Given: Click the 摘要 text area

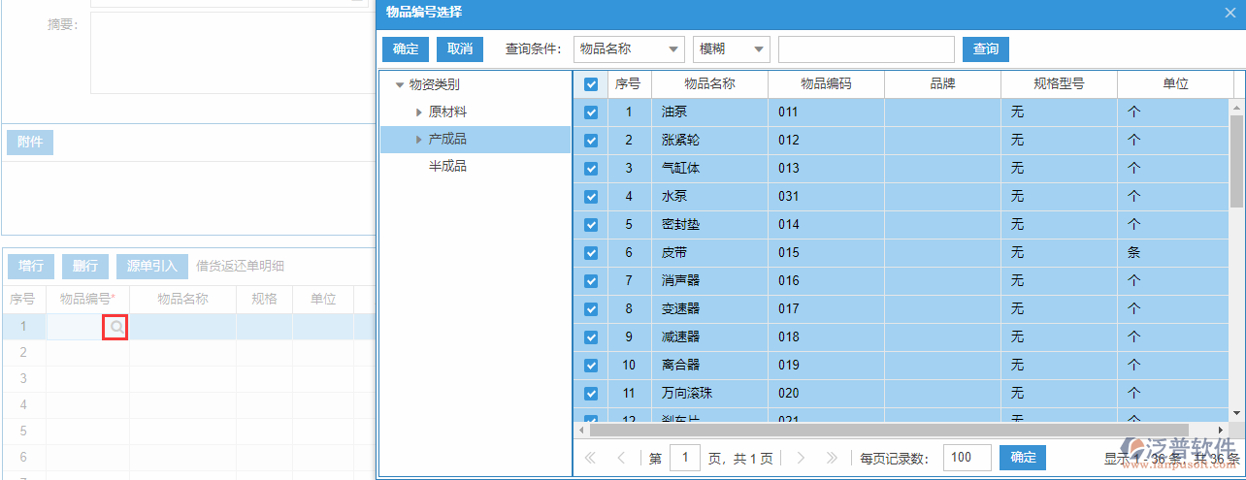Looking at the screenshot, I should [x=233, y=52].
